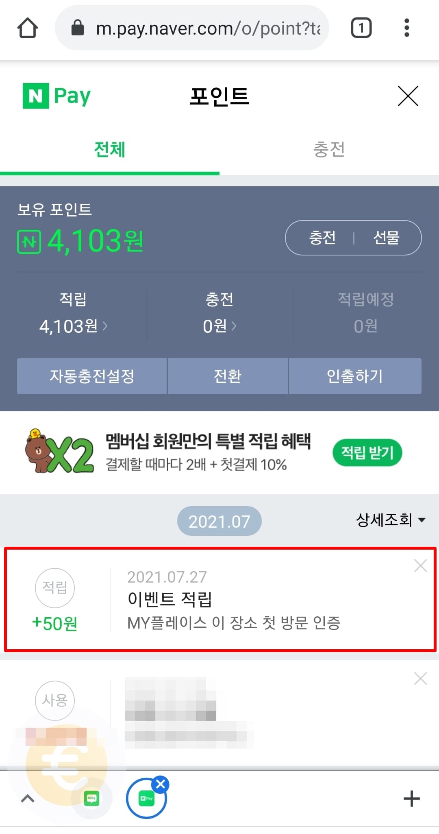Tap the green 적립 받기 button
439x834 pixels.
coord(367,452)
